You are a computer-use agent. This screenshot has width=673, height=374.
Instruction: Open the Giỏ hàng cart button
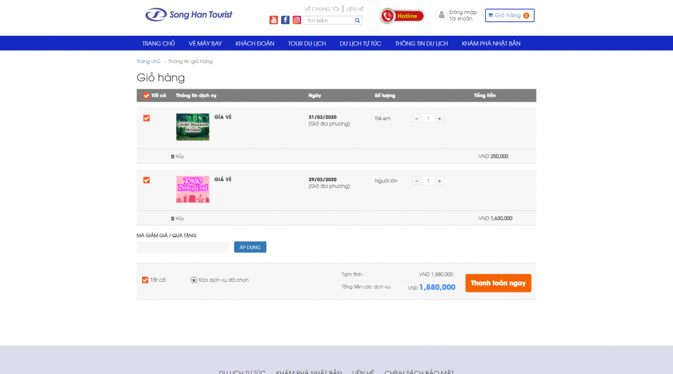click(509, 16)
